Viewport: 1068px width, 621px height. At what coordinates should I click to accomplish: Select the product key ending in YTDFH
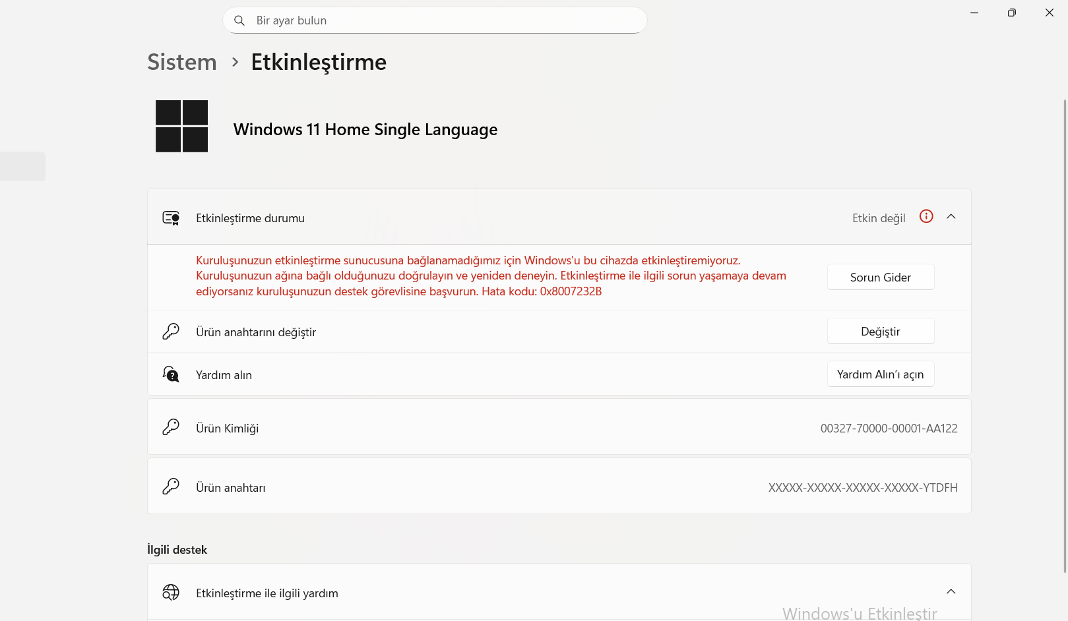point(863,488)
